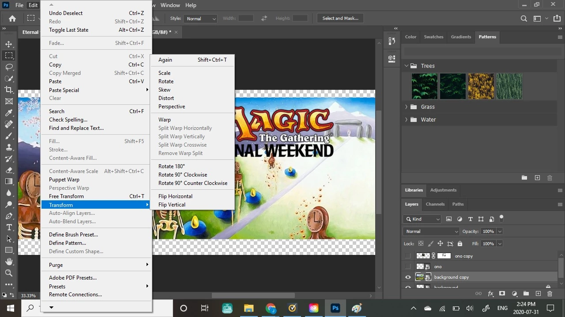Select the Gradient tool
This screenshot has width=565, height=317.
tap(9, 181)
